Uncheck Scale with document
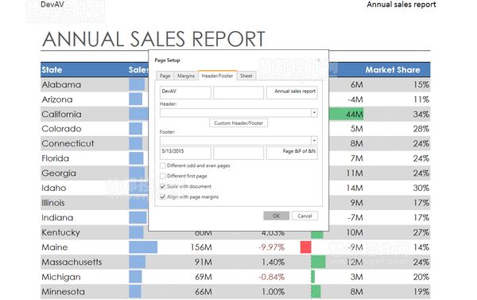The height and width of the screenshot is (300, 477). 163,186
